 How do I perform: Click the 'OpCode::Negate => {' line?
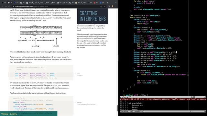(142, 71)
